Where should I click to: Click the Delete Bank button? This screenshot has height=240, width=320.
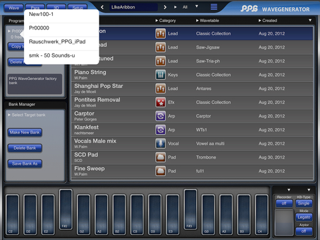click(25, 148)
